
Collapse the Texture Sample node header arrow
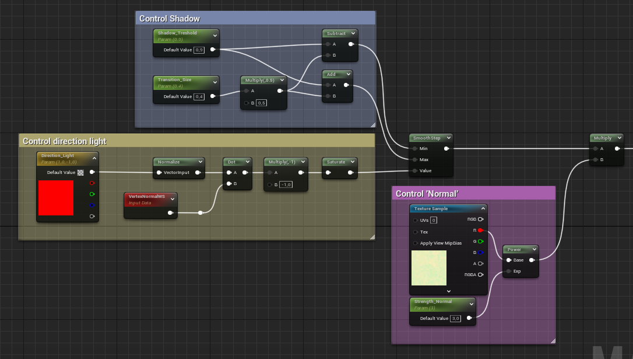click(x=483, y=208)
